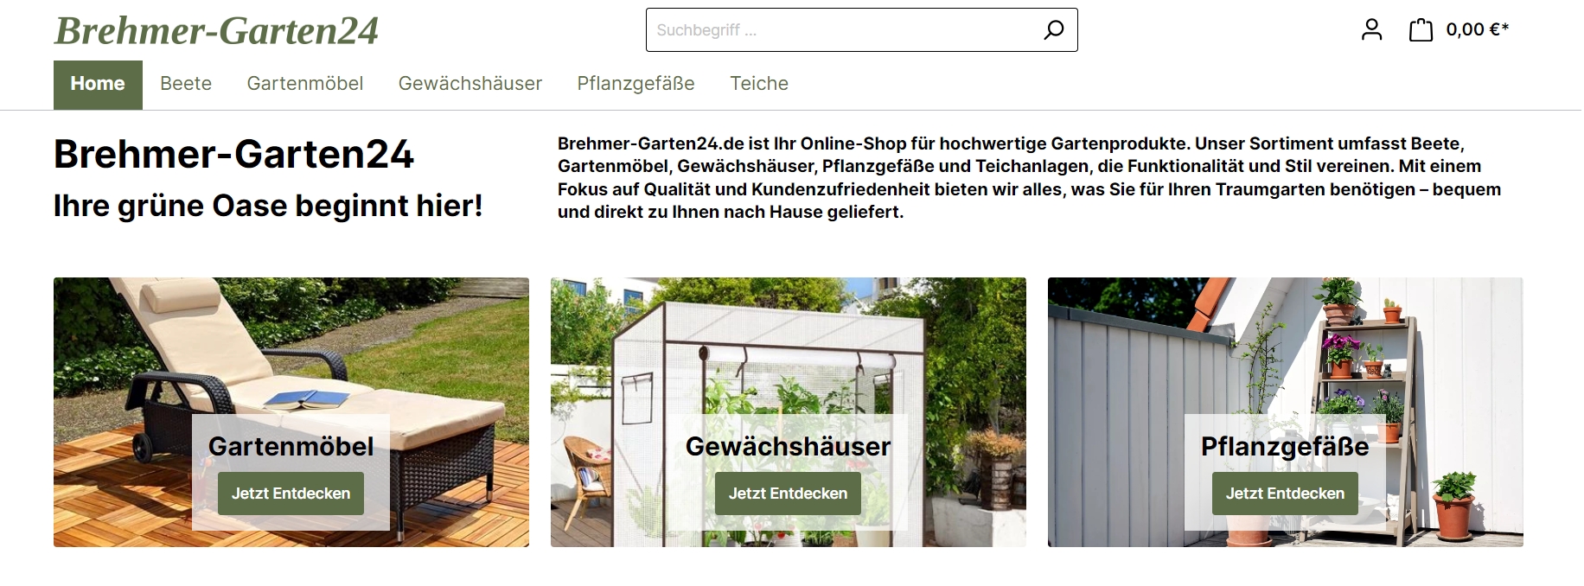Click the search magnifier icon
Image resolution: width=1584 pixels, height=586 pixels.
tap(1053, 30)
